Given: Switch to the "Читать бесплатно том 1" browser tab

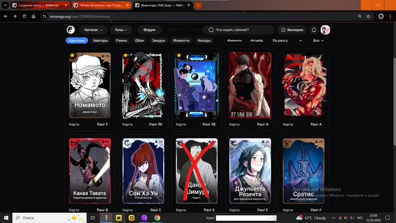Looking at the screenshot, I should [101, 5].
